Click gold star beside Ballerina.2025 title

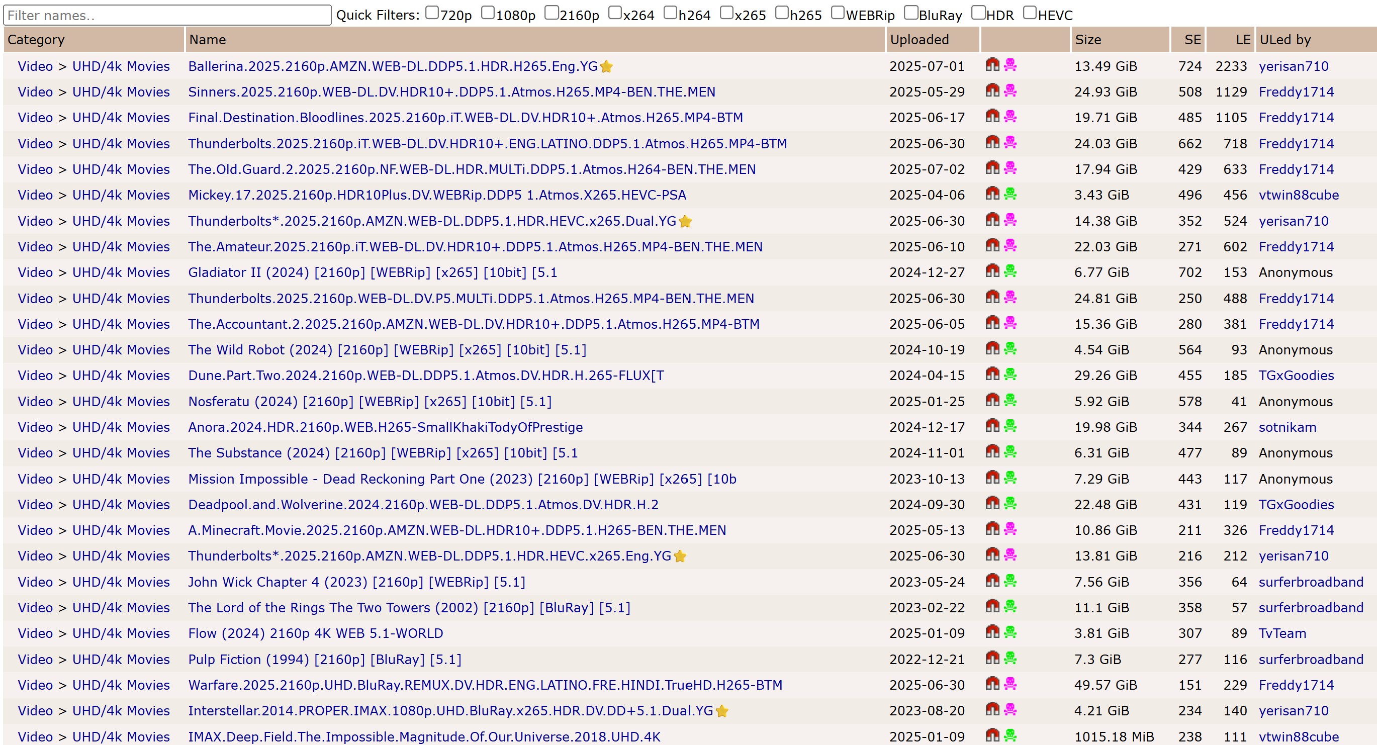pos(606,67)
